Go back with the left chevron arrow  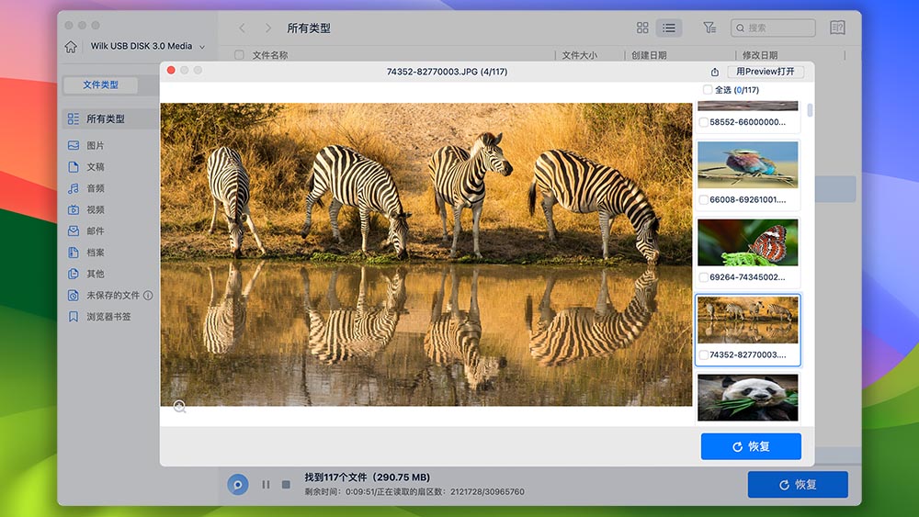(x=242, y=28)
